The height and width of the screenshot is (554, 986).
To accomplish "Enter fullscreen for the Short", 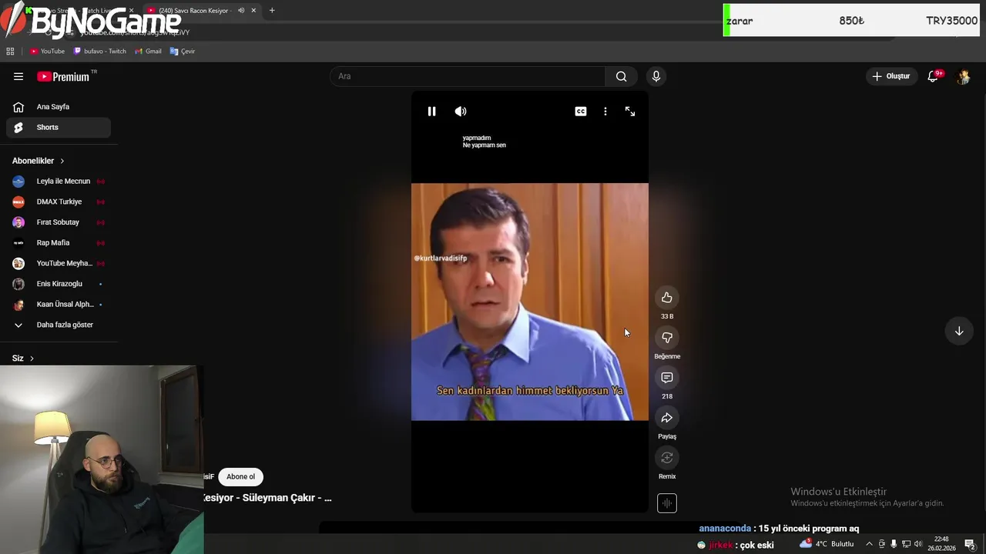I will [x=630, y=112].
